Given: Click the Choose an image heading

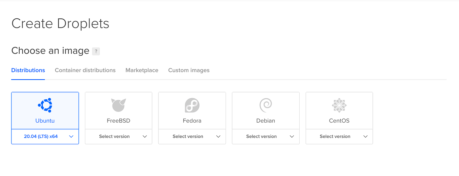Looking at the screenshot, I should coord(50,51).
